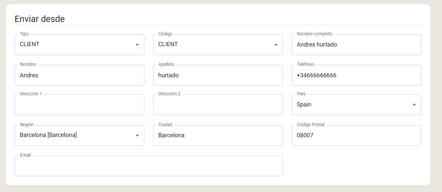Click the Enviar desde section heading
This screenshot has height=192, width=442.
click(40, 19)
